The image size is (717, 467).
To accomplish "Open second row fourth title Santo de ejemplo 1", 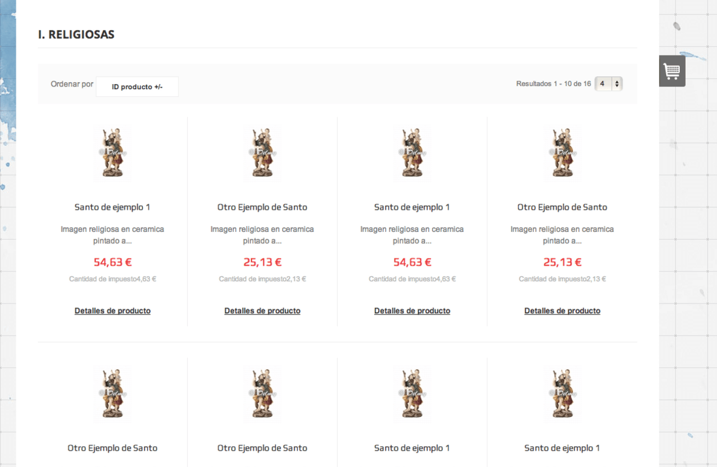I will click(562, 448).
